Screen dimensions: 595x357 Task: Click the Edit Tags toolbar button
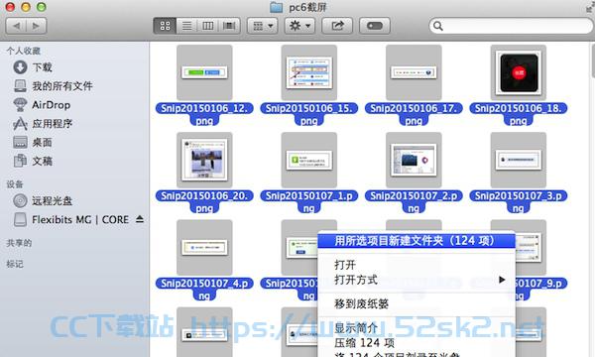pos(375,26)
